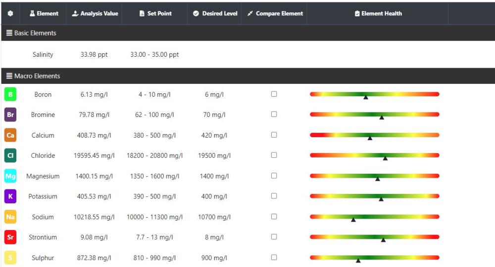Collapse the Basic Elements section
495x267 pixels.
[x=32, y=33]
